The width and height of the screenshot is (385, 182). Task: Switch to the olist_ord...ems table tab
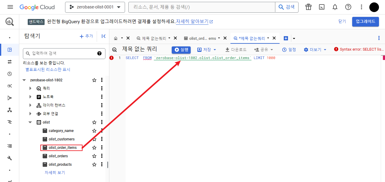point(202,38)
